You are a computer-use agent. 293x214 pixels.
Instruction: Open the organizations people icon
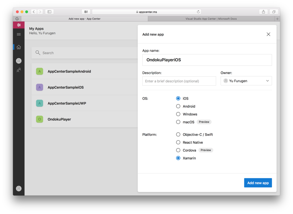19,70
